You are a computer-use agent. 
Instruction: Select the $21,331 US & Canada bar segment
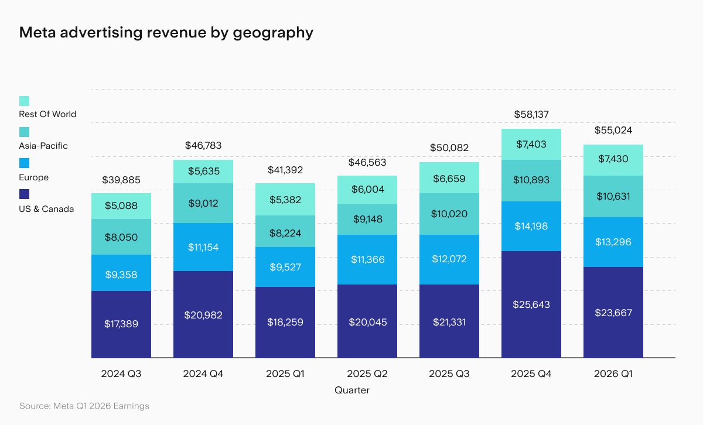coord(449,321)
